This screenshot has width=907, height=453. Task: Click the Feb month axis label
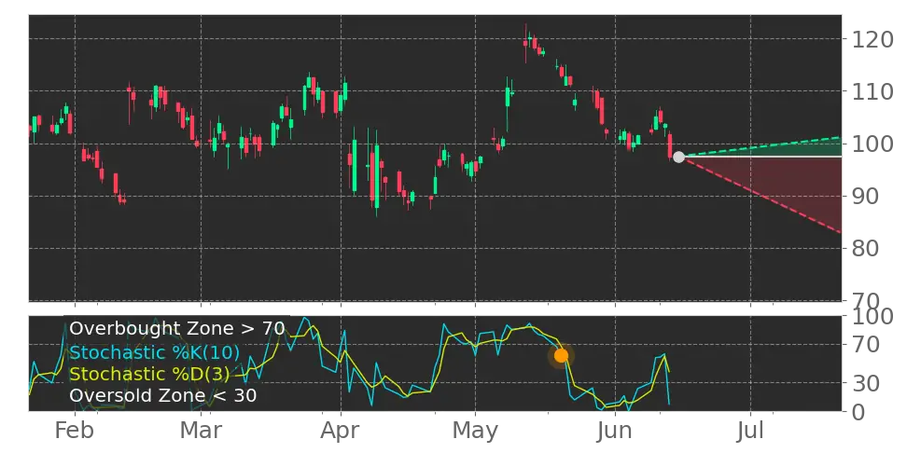[x=75, y=431]
